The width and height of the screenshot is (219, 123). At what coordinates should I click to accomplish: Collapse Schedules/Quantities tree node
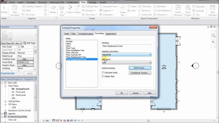coord(2,117)
